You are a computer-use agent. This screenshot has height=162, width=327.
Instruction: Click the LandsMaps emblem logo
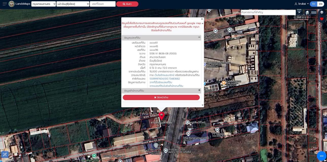click(12, 4)
